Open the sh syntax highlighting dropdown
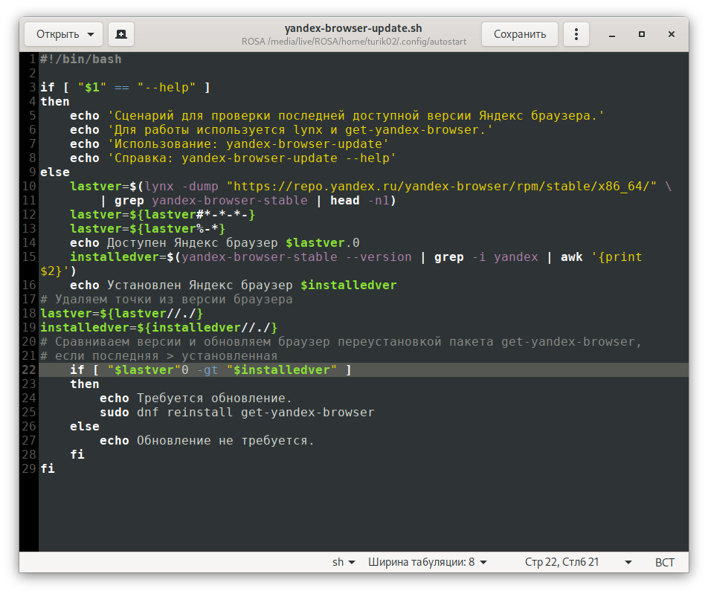The image size is (708, 594). [344, 562]
